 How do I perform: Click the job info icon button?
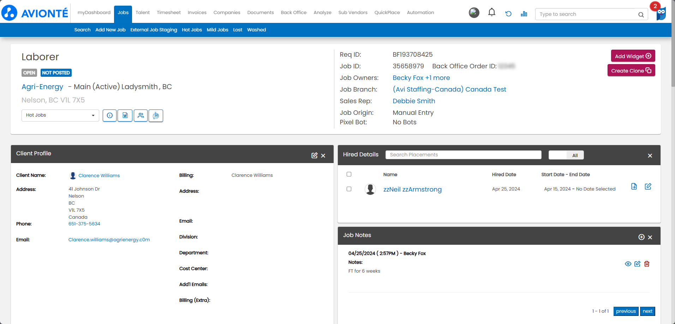pyautogui.click(x=110, y=116)
